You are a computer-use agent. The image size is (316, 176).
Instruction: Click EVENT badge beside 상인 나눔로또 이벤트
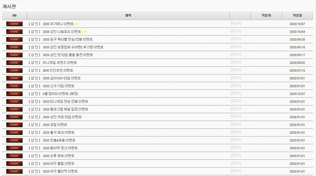(x=14, y=32)
